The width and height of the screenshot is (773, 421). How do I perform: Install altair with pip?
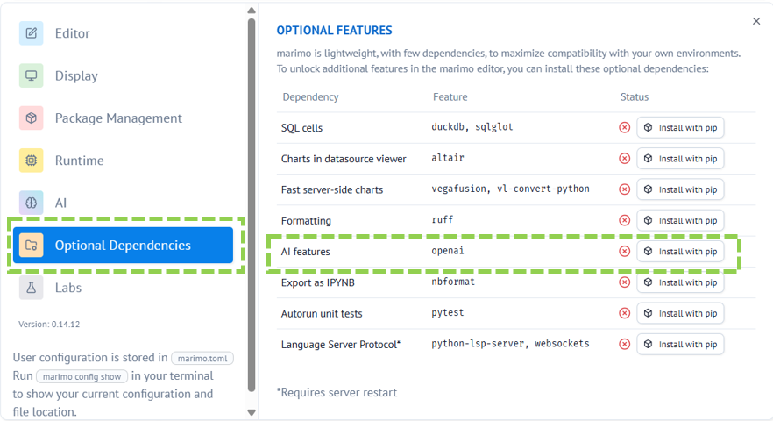(x=680, y=159)
